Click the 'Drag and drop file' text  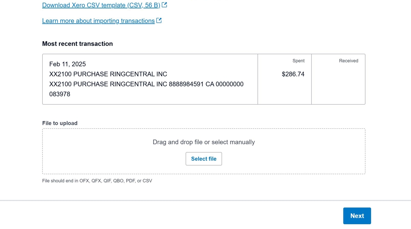(x=204, y=142)
